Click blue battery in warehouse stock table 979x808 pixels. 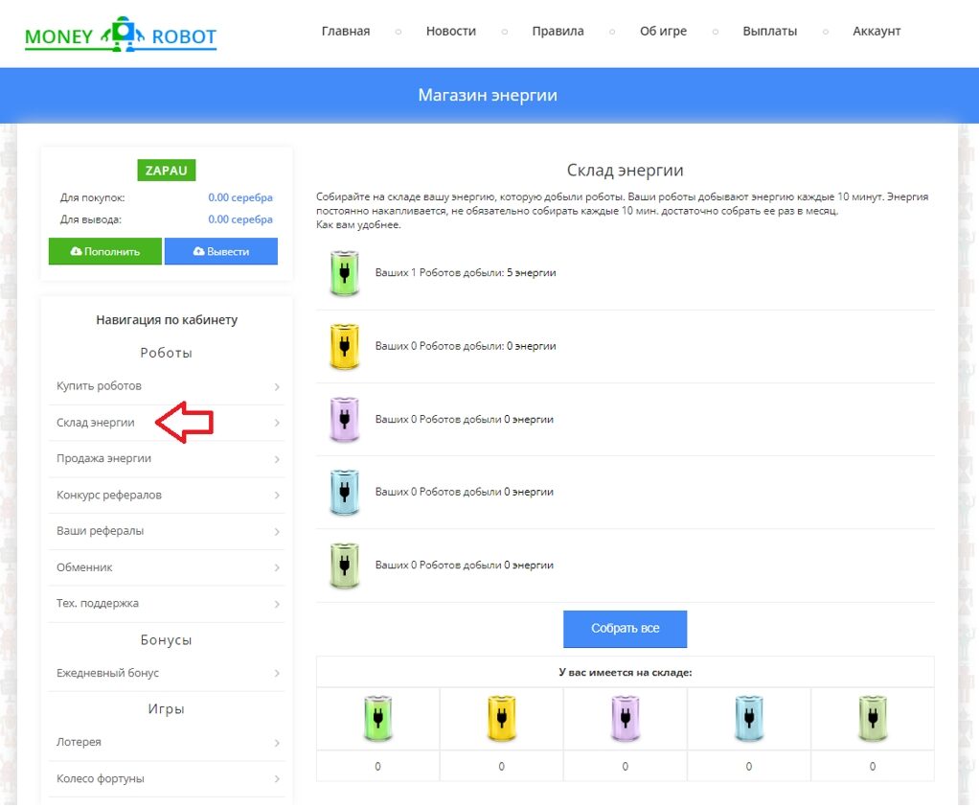coord(748,718)
